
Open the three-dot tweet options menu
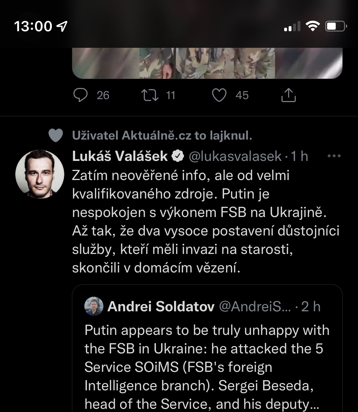tap(334, 156)
